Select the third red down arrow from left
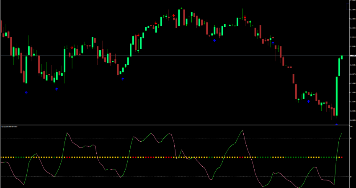The height and width of the screenshot is (188, 356). coord(156,23)
